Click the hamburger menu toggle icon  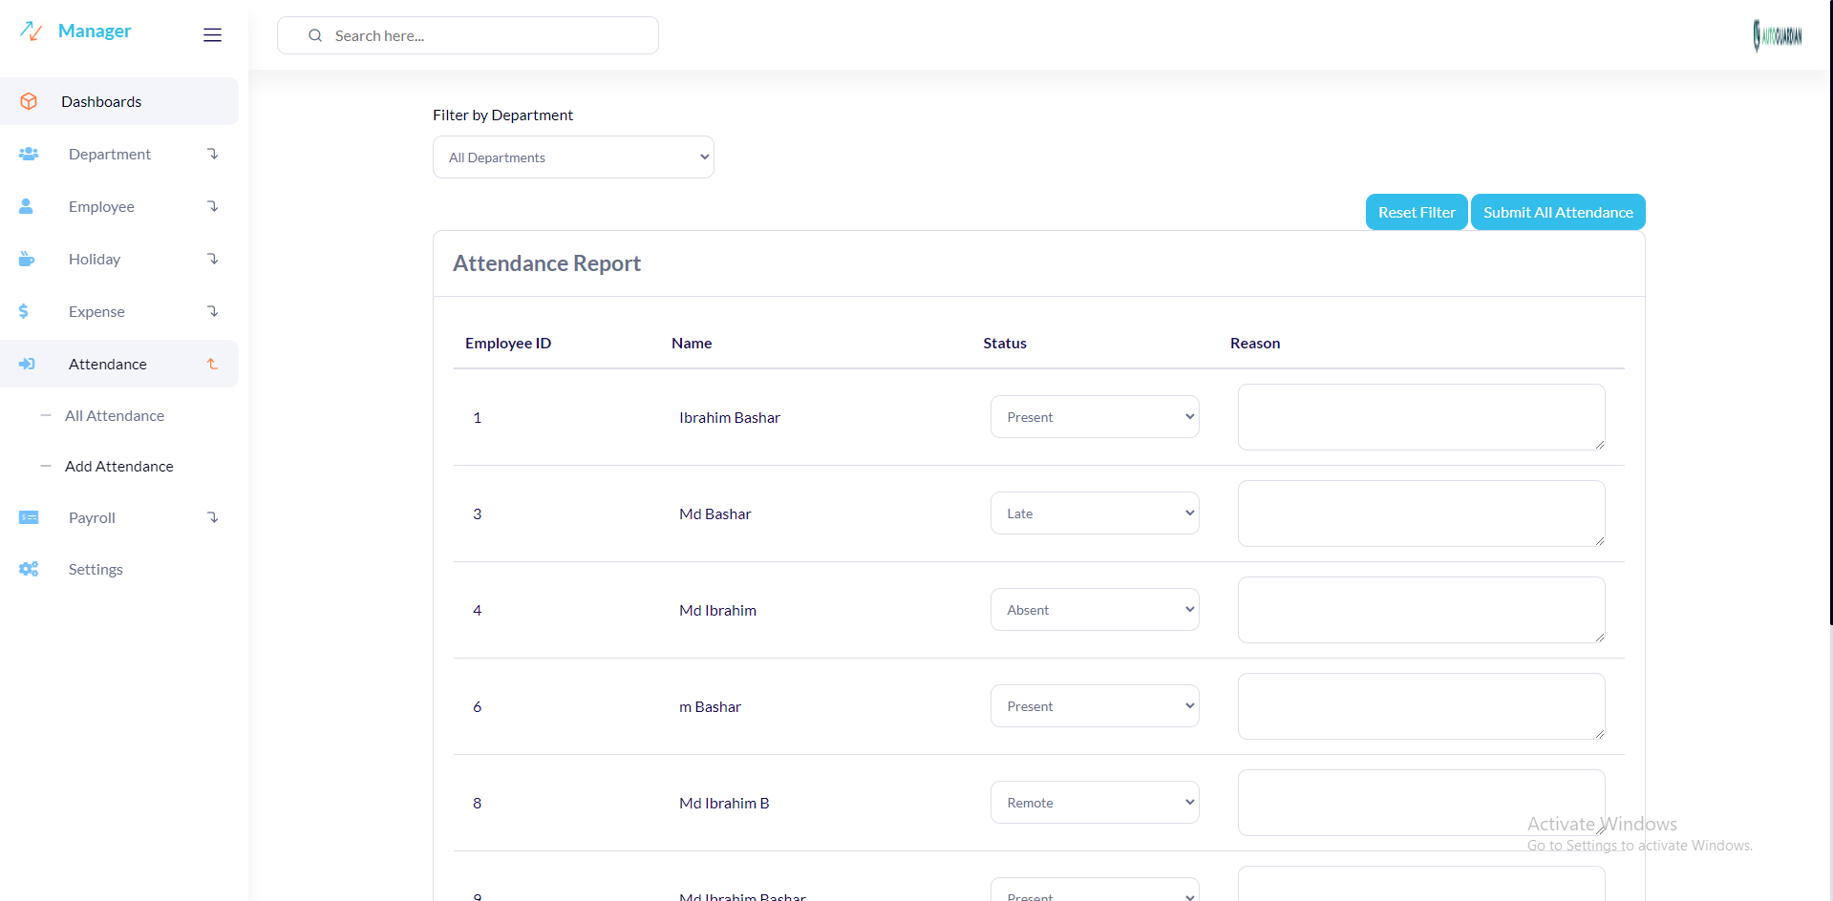(x=212, y=35)
